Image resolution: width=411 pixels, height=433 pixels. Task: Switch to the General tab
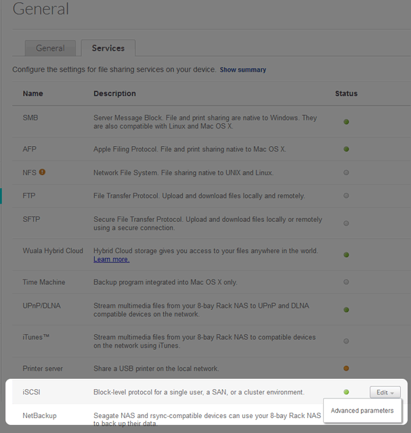tap(51, 48)
